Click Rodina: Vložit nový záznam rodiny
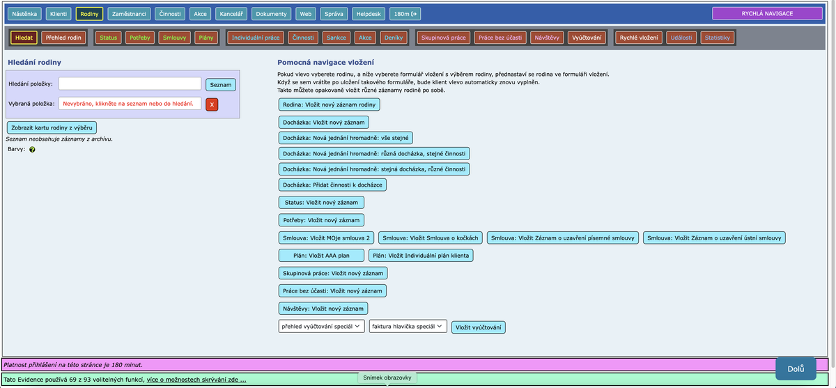Image resolution: width=836 pixels, height=388 pixels. click(329, 104)
